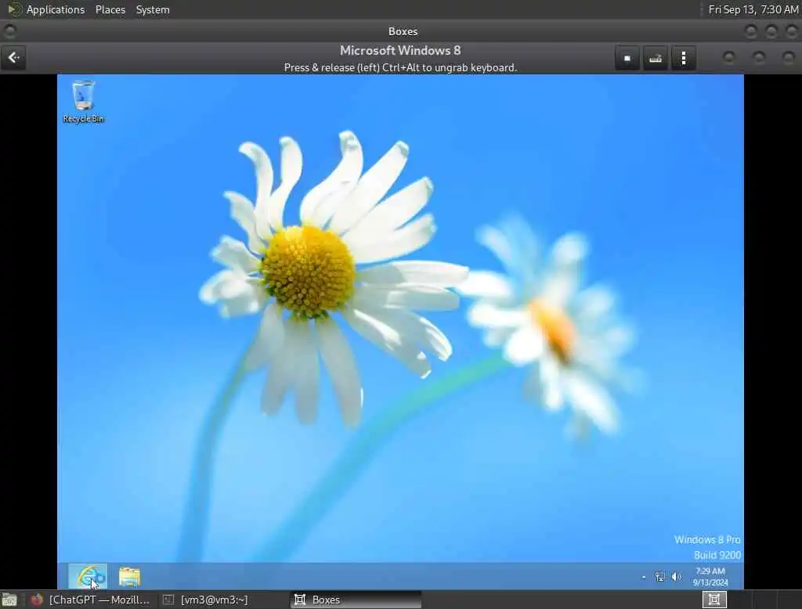Open the three-dot actions menu

pyautogui.click(x=683, y=58)
